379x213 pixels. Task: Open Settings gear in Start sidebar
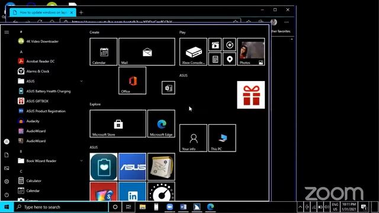[7, 182]
